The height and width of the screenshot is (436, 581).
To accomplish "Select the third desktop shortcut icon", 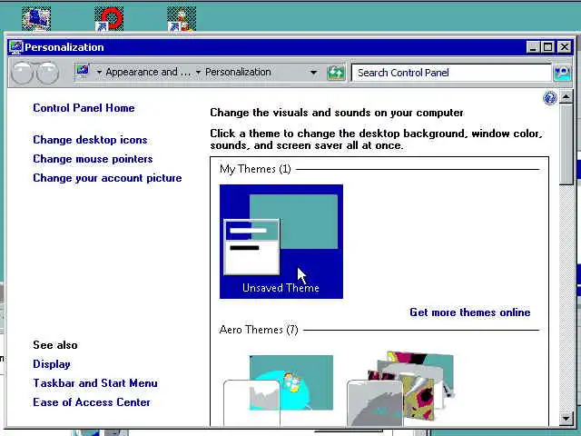I will pyautogui.click(x=182, y=18).
